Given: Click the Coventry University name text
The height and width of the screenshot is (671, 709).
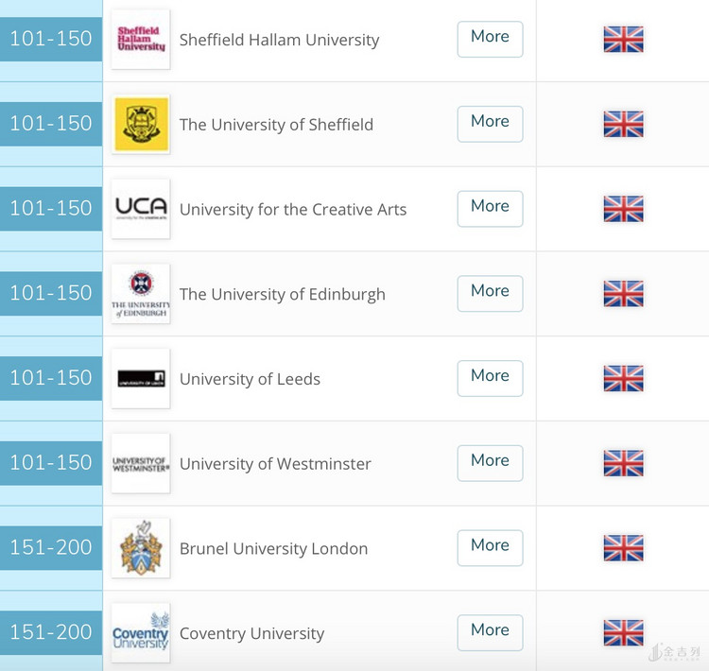Looking at the screenshot, I should [x=251, y=633].
